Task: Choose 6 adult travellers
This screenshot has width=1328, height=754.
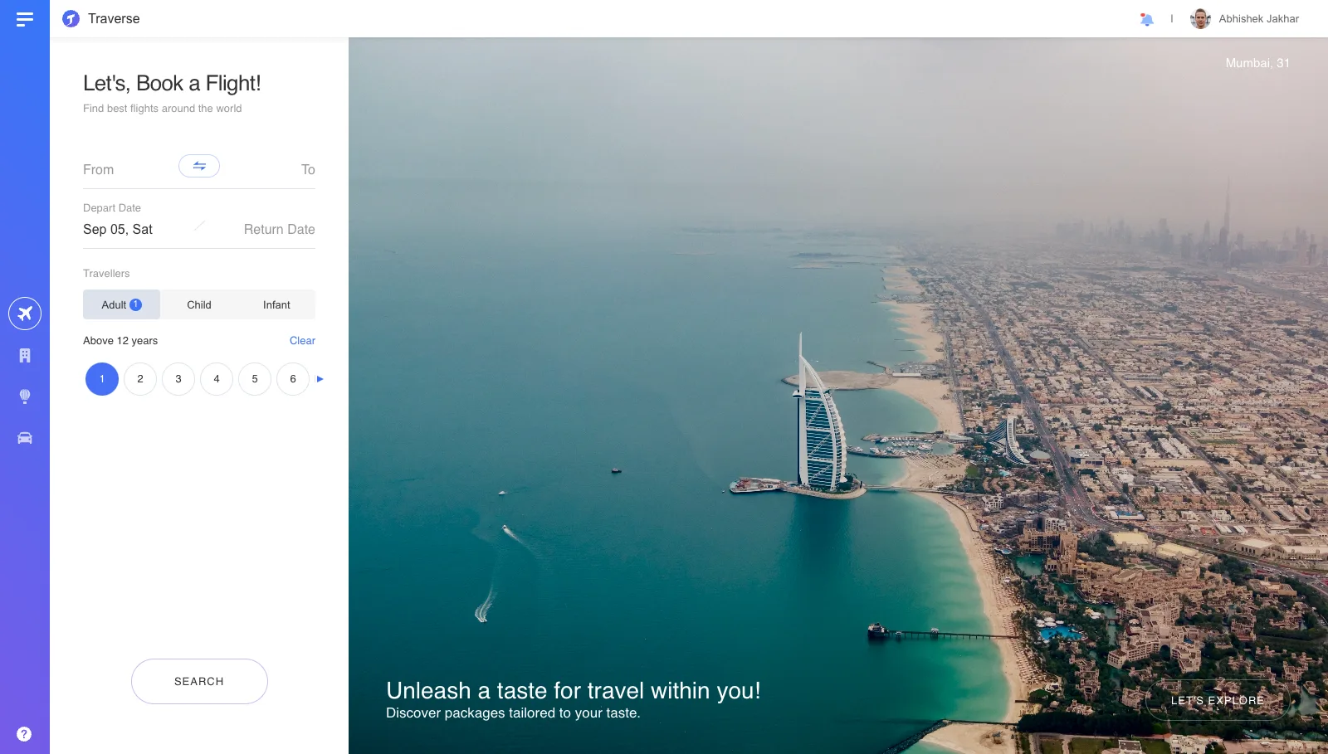Action: click(x=293, y=379)
